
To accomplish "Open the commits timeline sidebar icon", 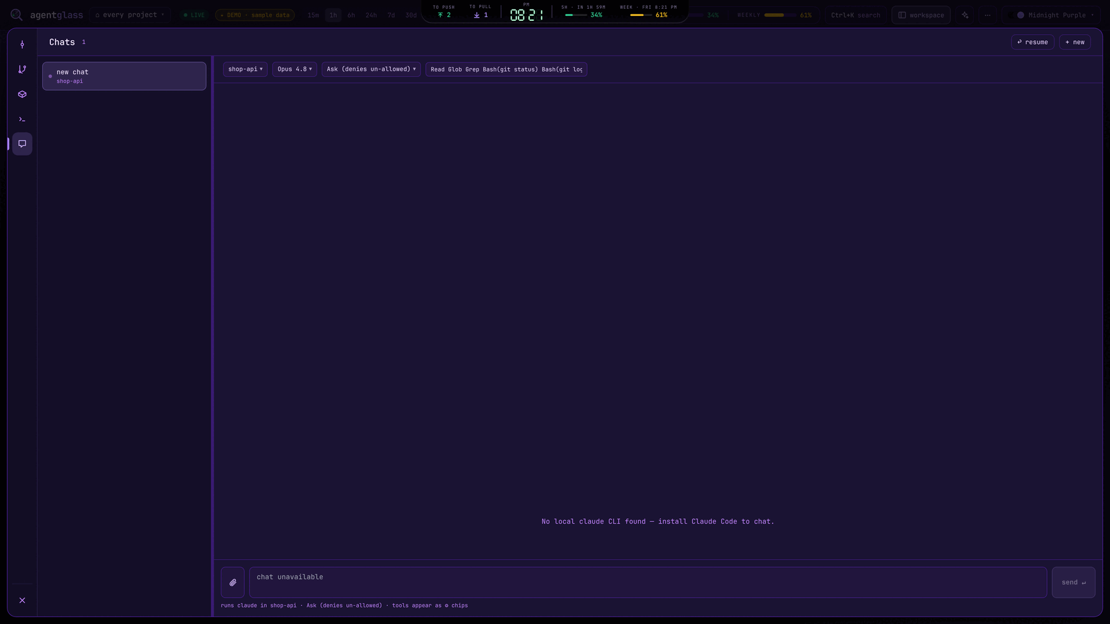I will pos(22,45).
